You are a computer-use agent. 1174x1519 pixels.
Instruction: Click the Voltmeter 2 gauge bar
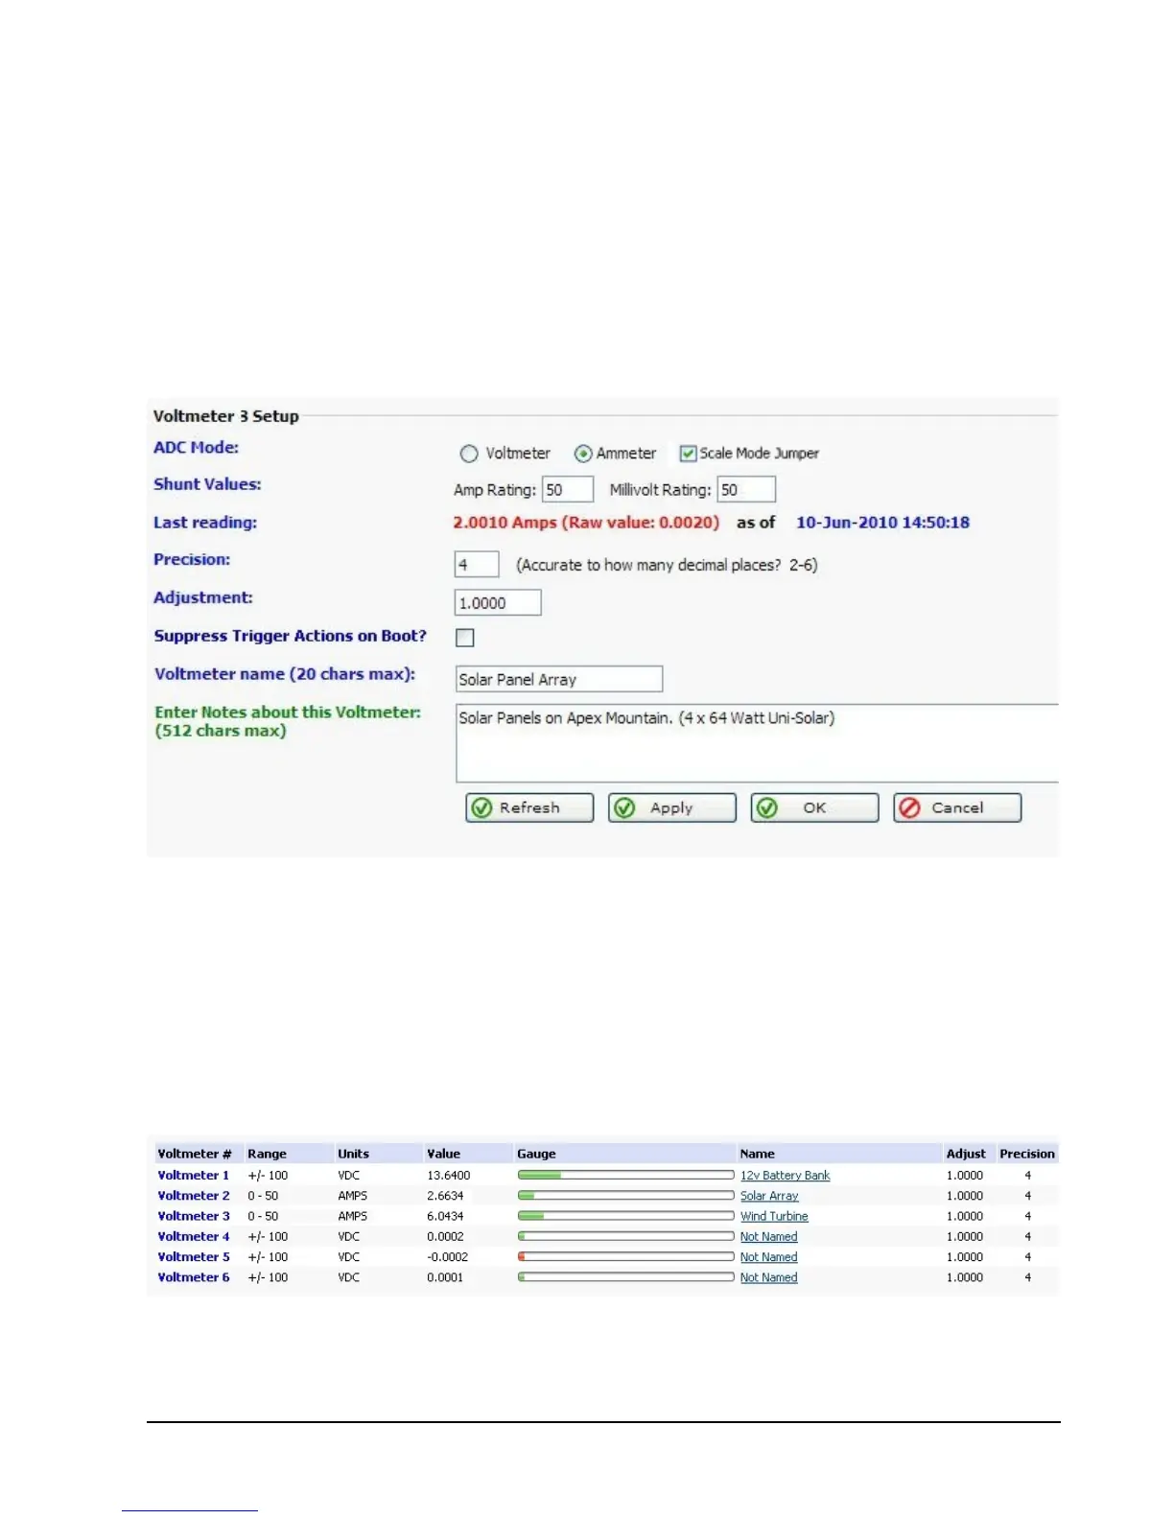pyautogui.click(x=626, y=1195)
